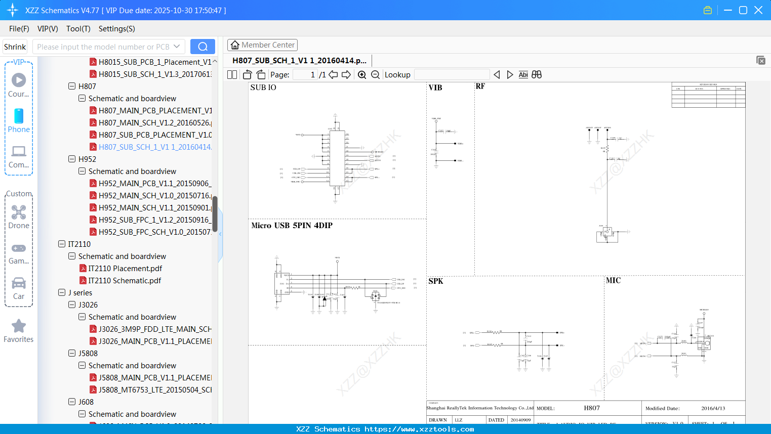This screenshot has height=434, width=771.
Task: Open the File(F) menu
Action: [x=19, y=29]
